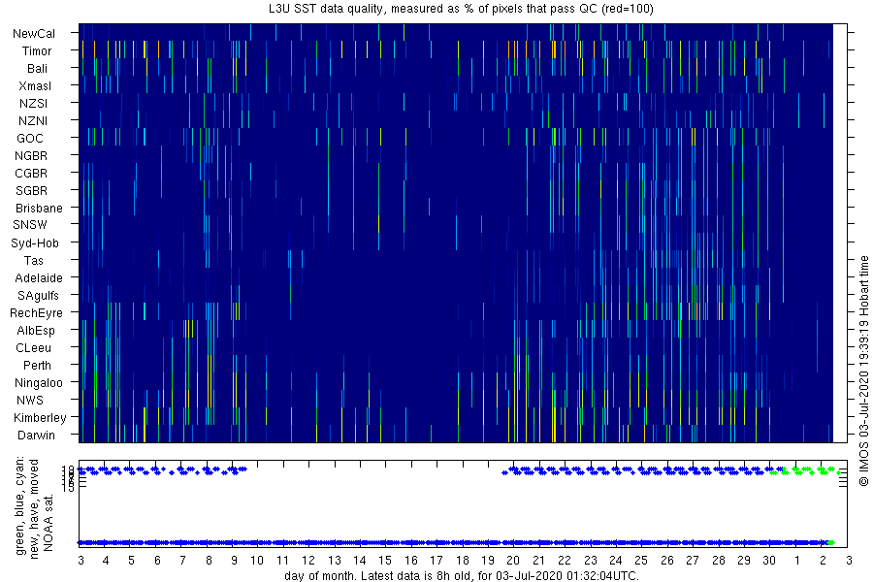The height and width of the screenshot is (582, 873).
Task: Click day 28 on the x-axis
Action: (x=719, y=561)
